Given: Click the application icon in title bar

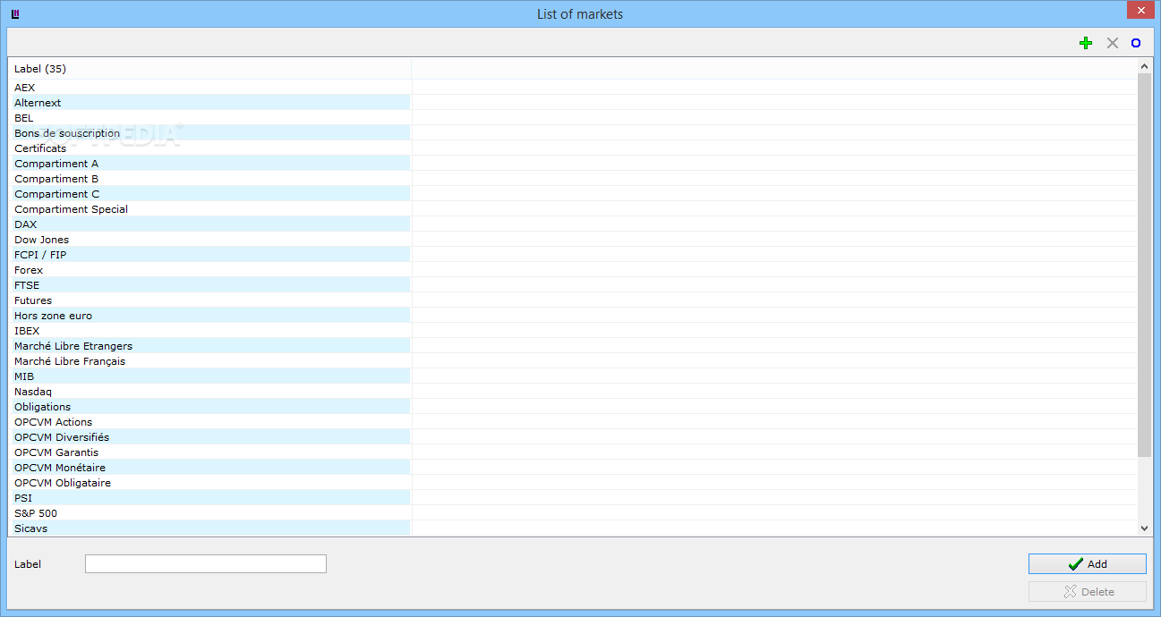Looking at the screenshot, I should [x=15, y=13].
